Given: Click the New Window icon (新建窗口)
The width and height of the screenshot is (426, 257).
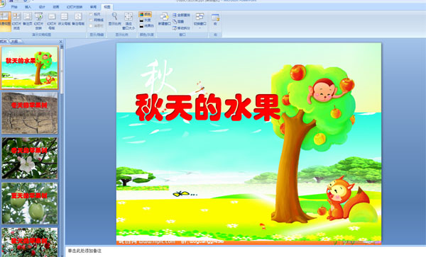Looking at the screenshot, I should [164, 19].
